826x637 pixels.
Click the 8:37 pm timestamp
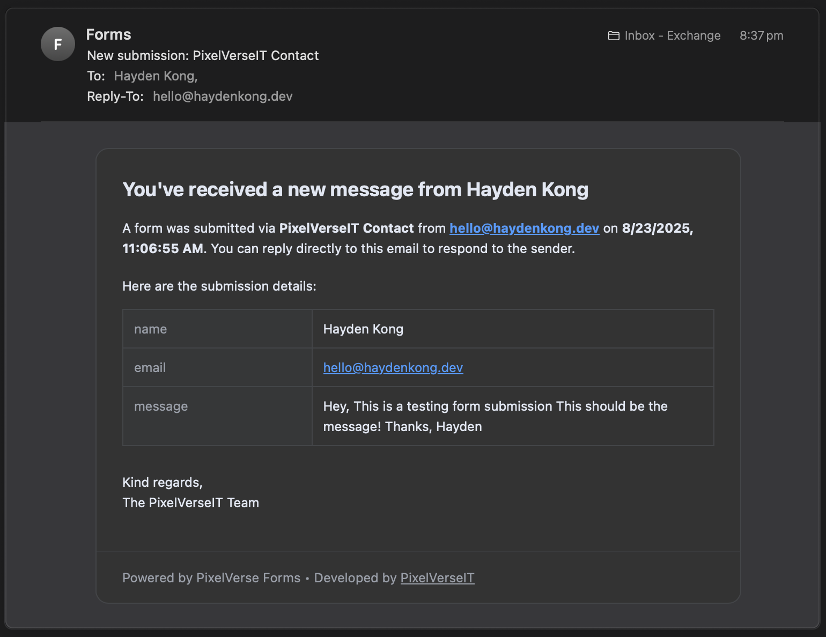(761, 35)
